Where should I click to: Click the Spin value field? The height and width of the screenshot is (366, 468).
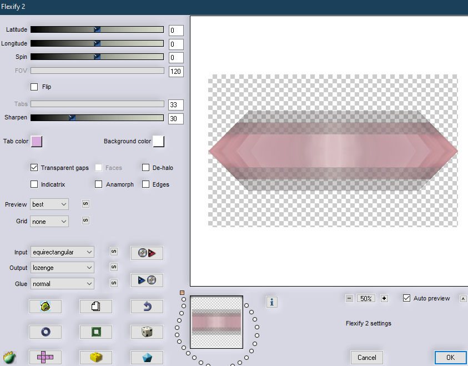pyautogui.click(x=176, y=58)
